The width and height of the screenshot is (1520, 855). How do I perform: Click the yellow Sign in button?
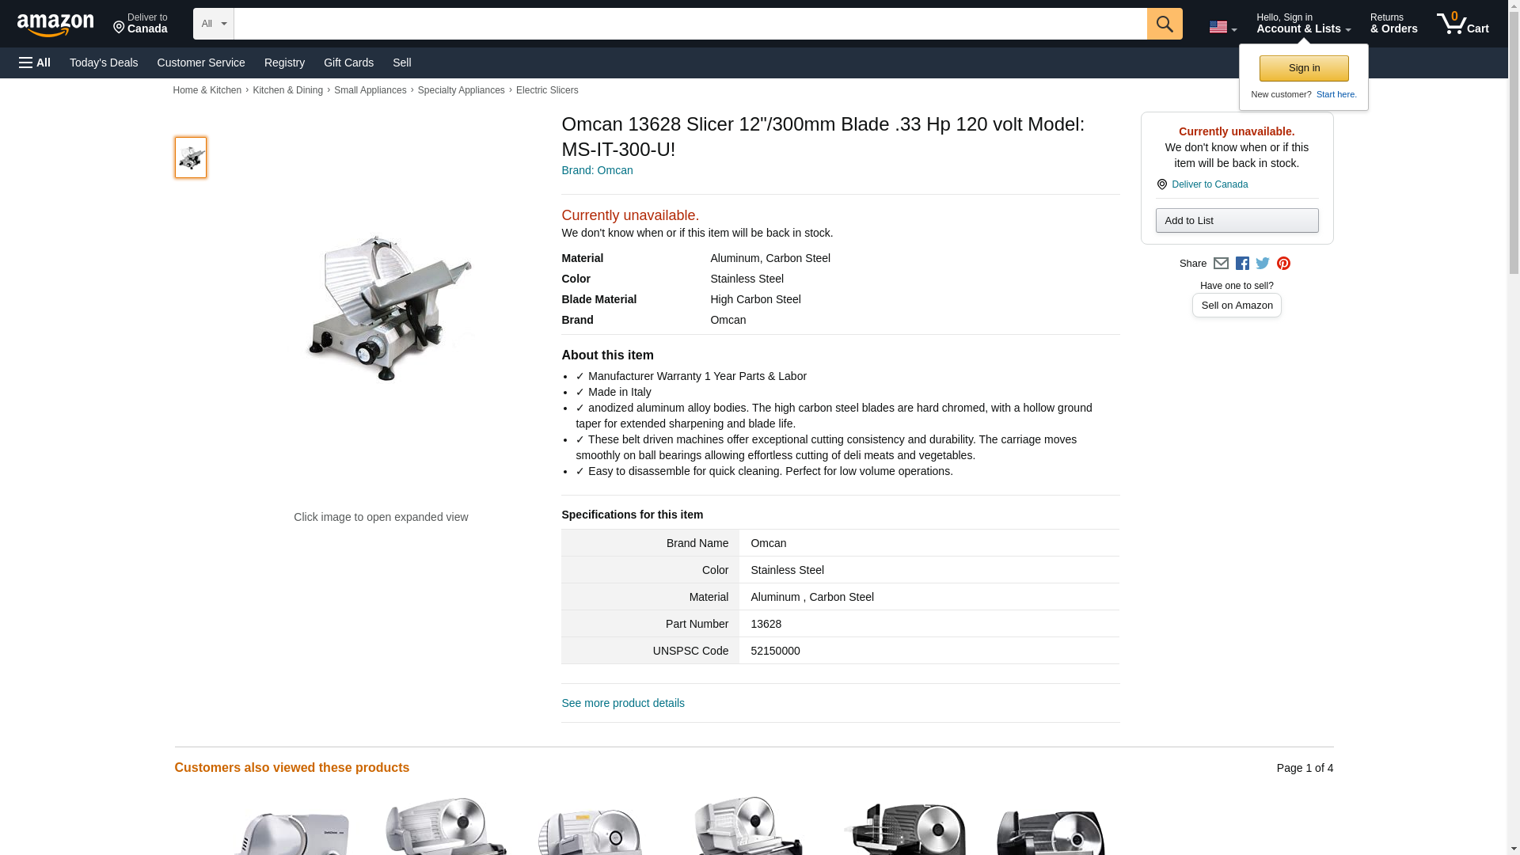pos(1304,68)
